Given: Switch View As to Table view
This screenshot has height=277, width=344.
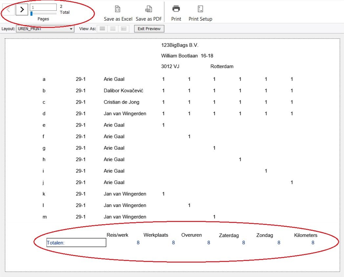Looking at the screenshot, I should coord(123,29).
